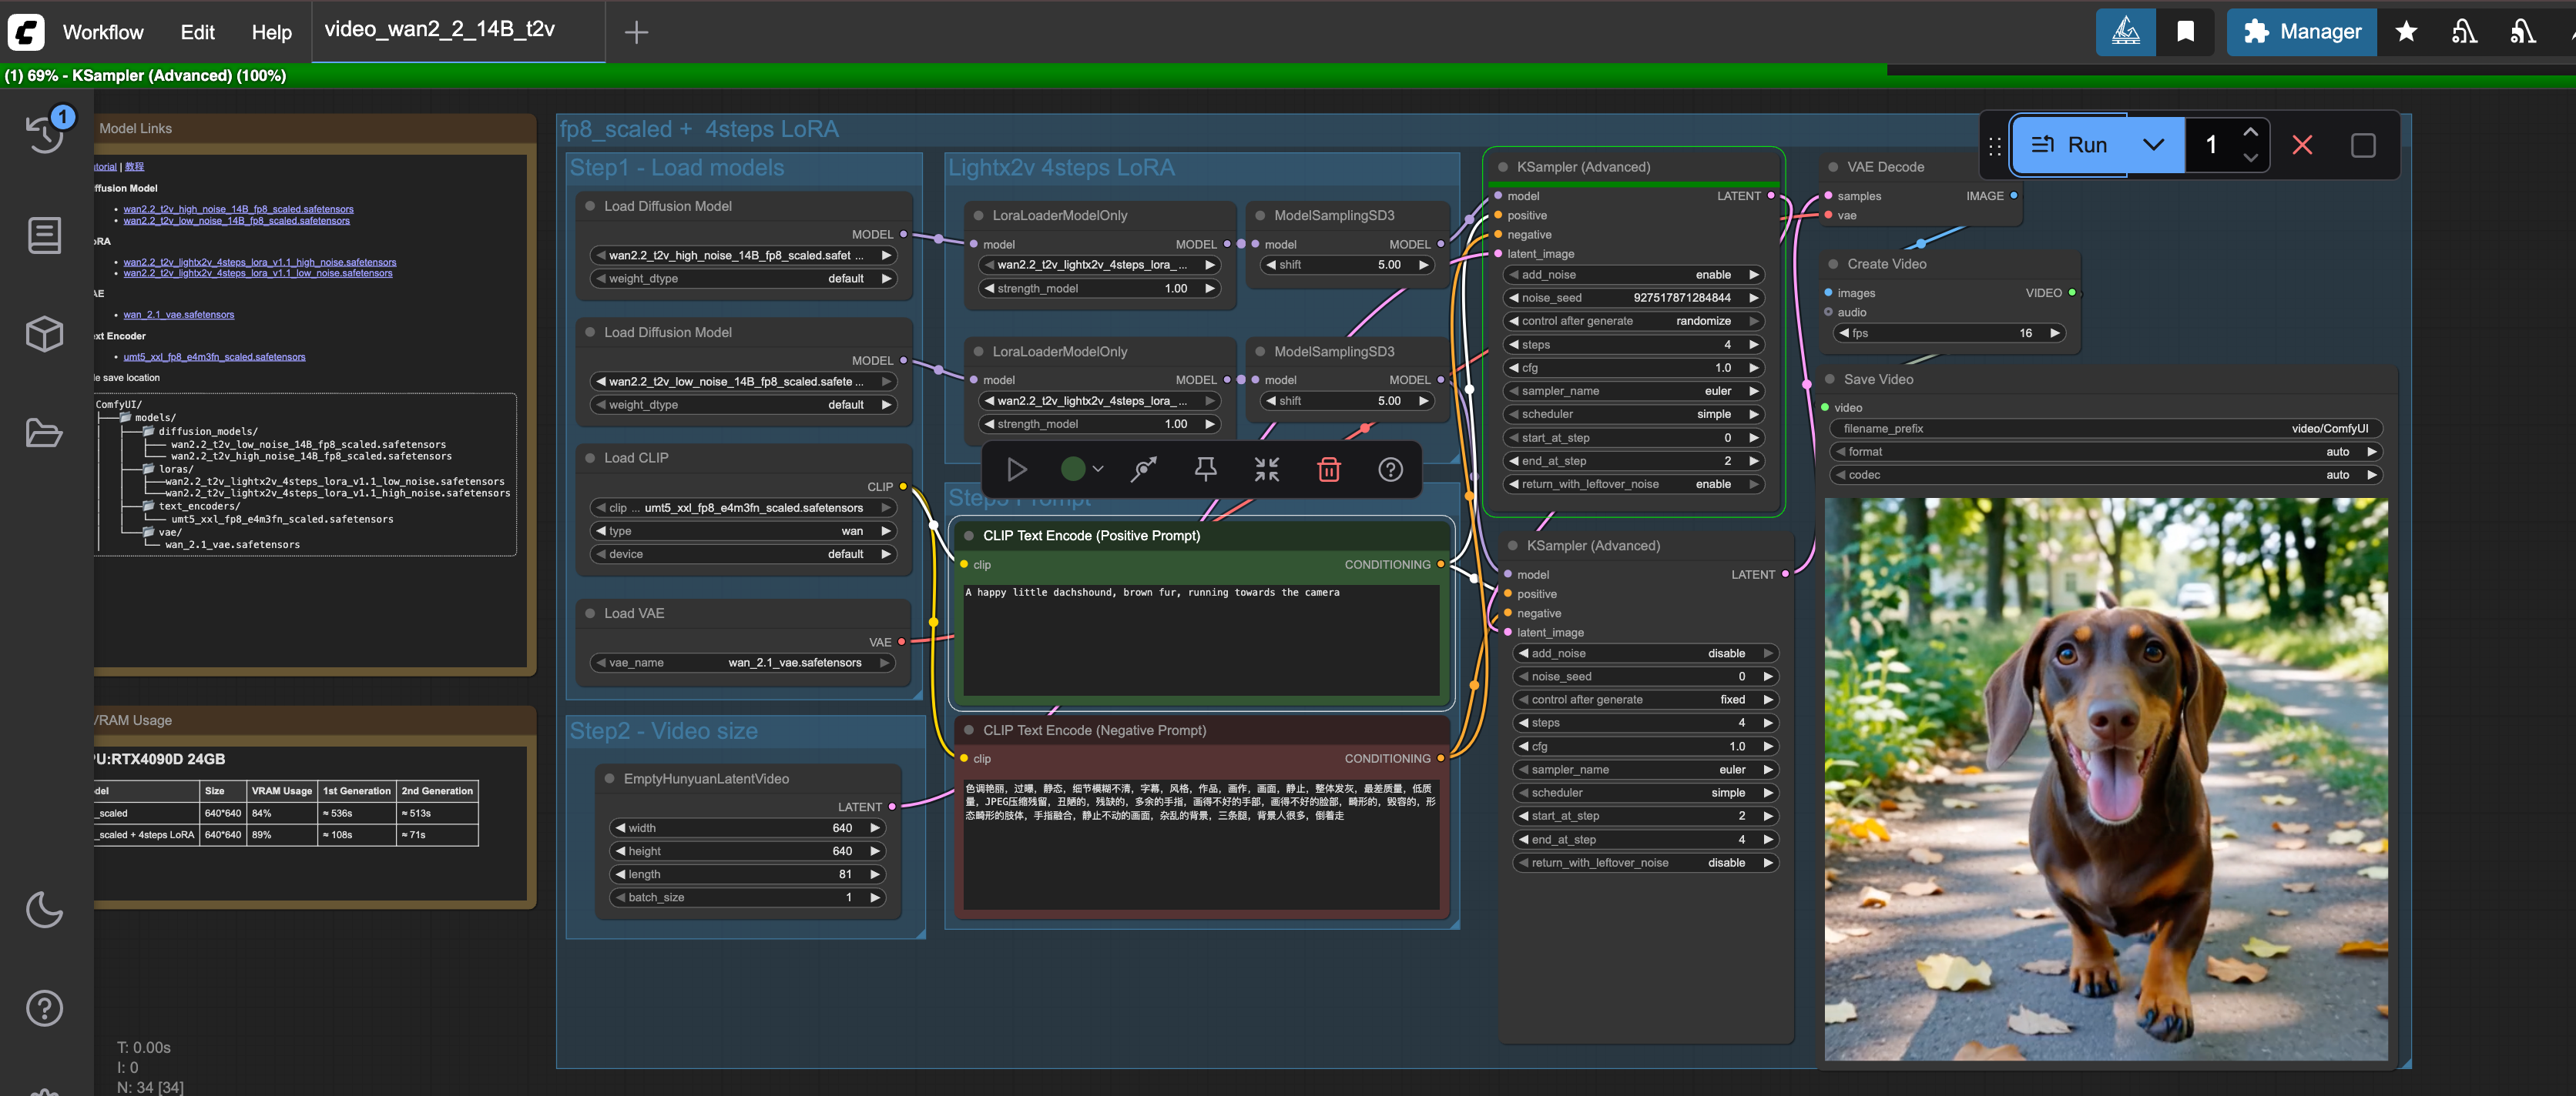The image size is (2576, 1096).
Task: Collapse the Load VAE node dot
Action: tap(590, 613)
